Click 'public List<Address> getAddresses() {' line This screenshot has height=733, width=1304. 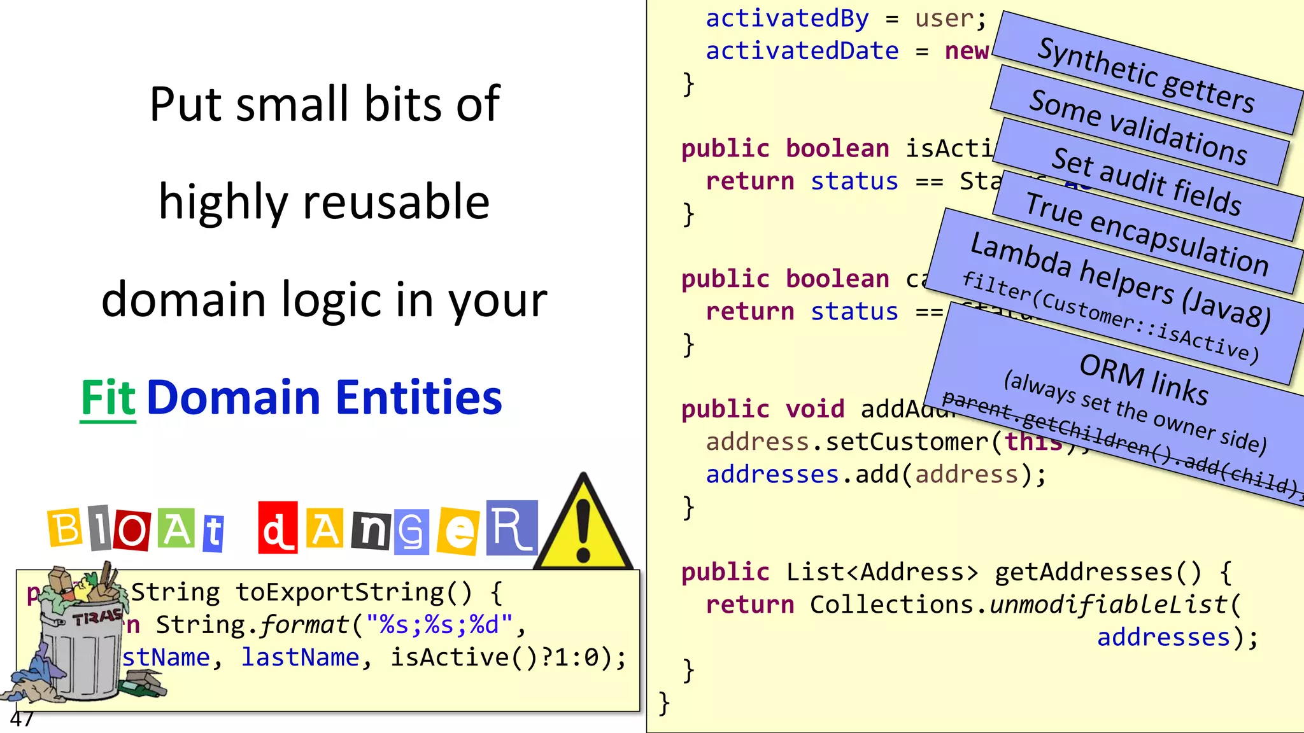pos(957,573)
